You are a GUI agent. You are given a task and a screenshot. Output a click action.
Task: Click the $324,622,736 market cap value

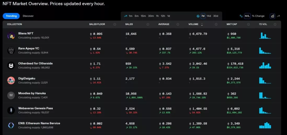(235, 67)
